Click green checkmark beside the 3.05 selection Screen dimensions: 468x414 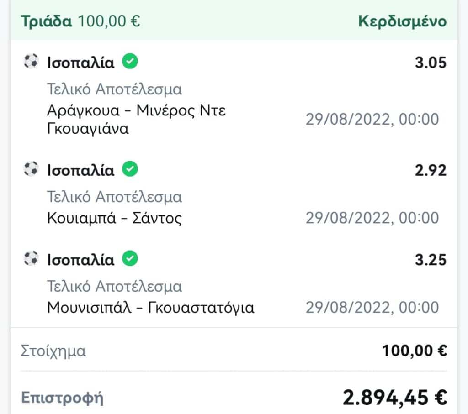tap(130, 61)
